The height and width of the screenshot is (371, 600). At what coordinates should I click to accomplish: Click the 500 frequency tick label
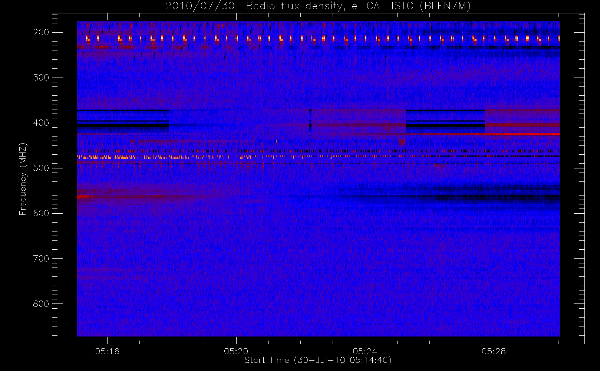[41, 168]
